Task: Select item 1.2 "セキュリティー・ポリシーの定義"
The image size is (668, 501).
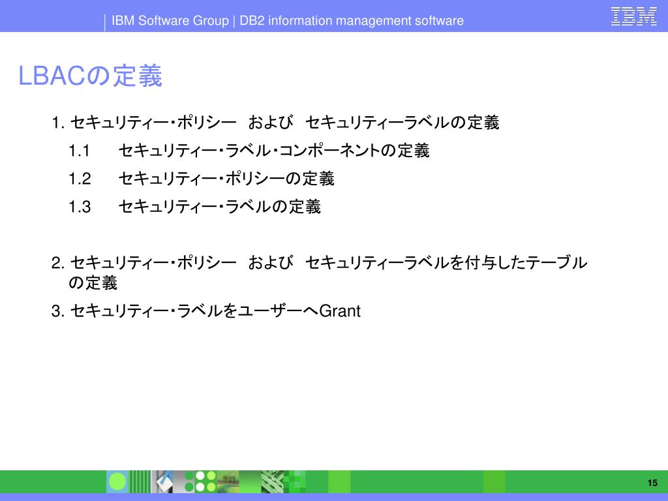Action: pyautogui.click(x=202, y=179)
